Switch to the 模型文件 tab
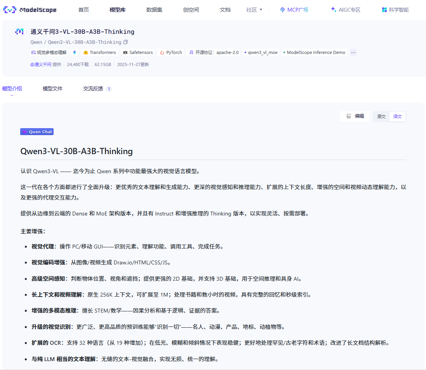The width and height of the screenshot is (426, 370). tap(52, 89)
